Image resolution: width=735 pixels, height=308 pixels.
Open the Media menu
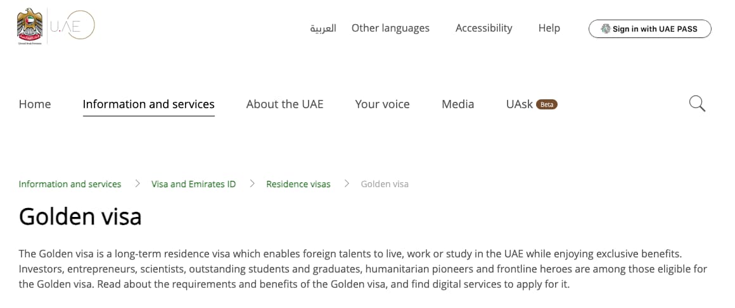click(458, 104)
